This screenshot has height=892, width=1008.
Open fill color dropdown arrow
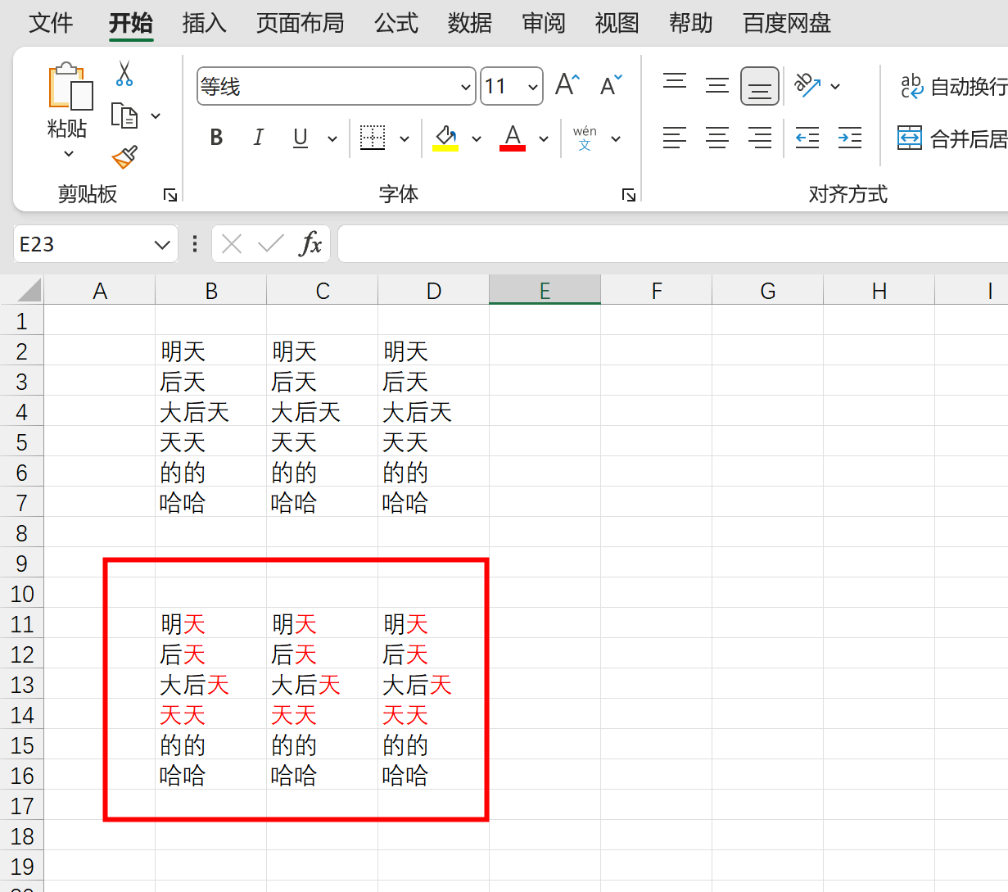tap(477, 138)
